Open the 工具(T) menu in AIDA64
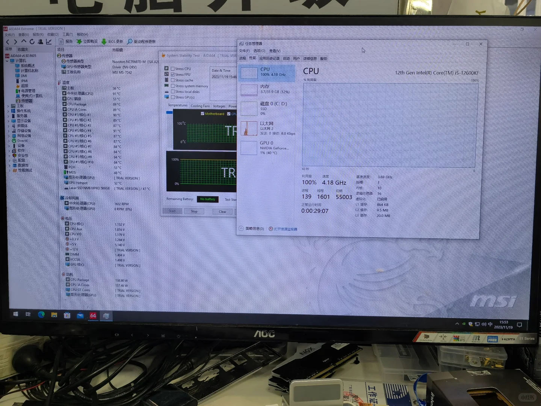541x406 pixels. point(68,35)
